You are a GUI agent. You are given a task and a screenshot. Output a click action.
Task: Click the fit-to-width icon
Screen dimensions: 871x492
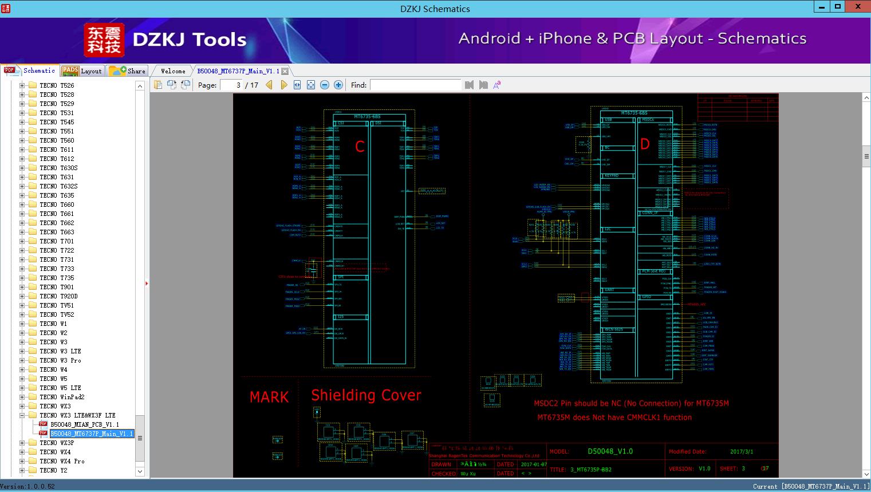click(297, 85)
